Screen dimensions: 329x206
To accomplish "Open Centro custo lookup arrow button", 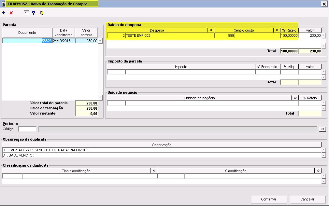I will (x=277, y=30).
